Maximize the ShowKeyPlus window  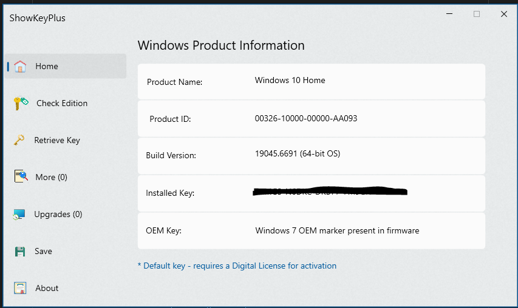point(476,14)
